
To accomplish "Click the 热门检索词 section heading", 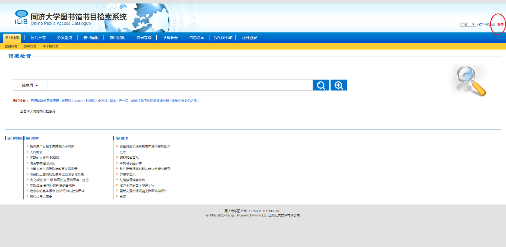I will pos(15,138).
